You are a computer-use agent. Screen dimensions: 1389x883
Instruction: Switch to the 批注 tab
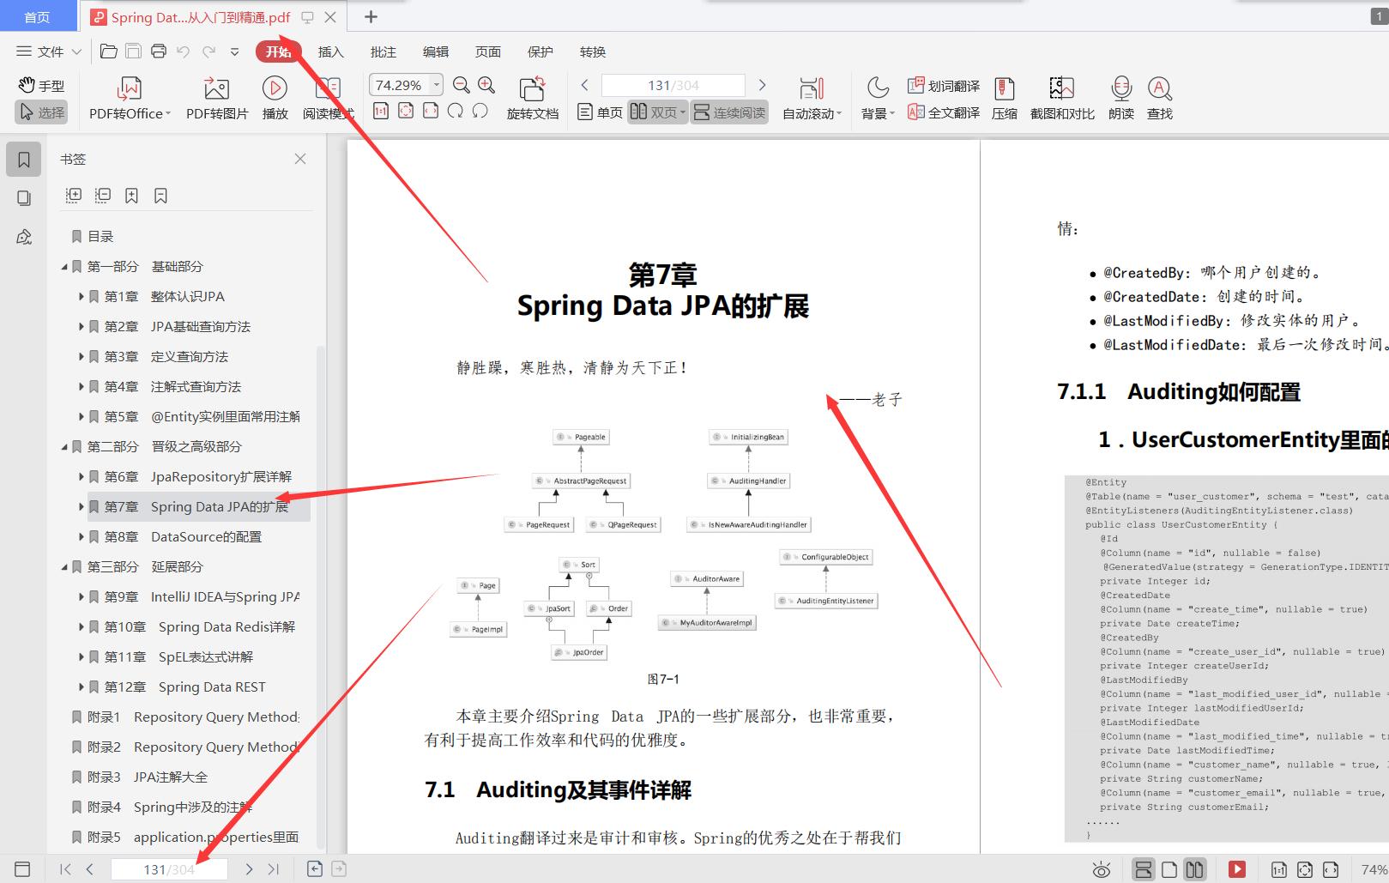point(383,51)
